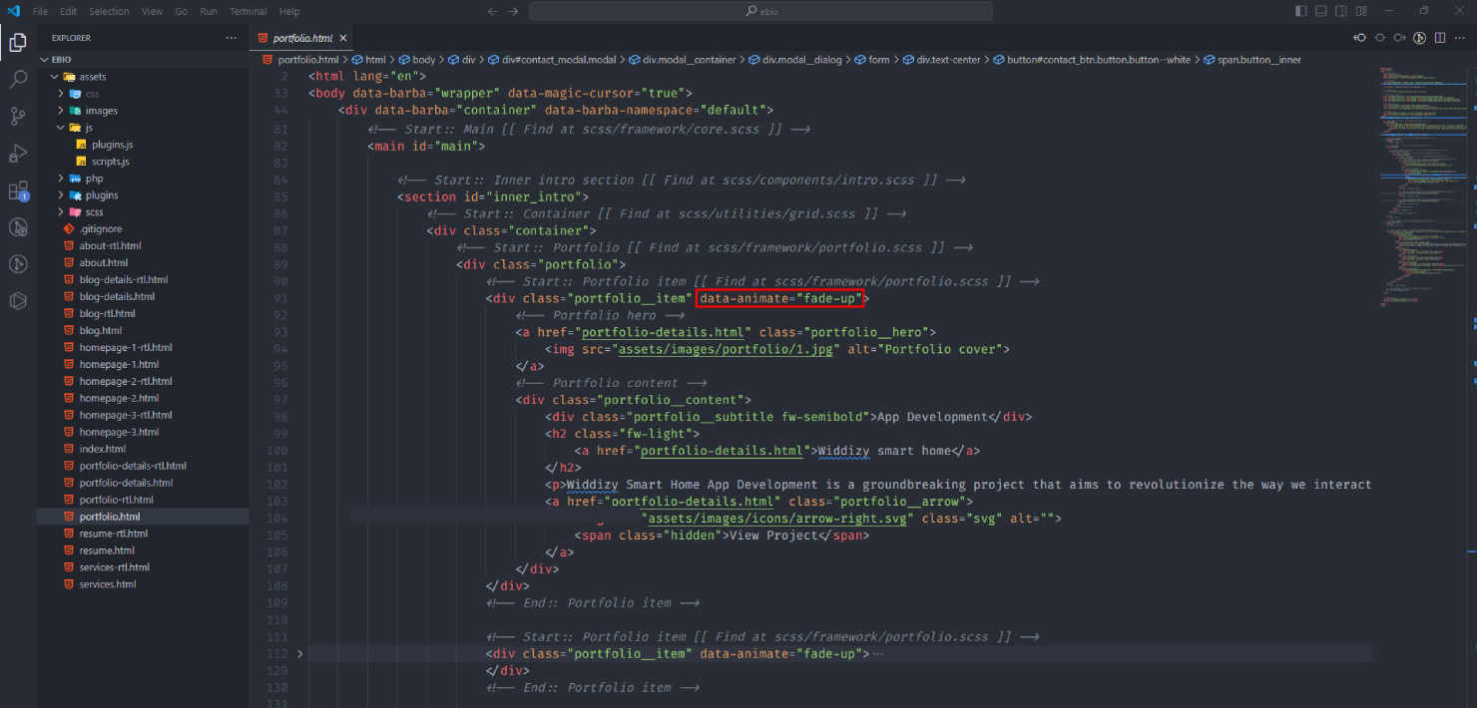Unfold the collapsed code at line 112
The width and height of the screenshot is (1477, 708).
(301, 654)
